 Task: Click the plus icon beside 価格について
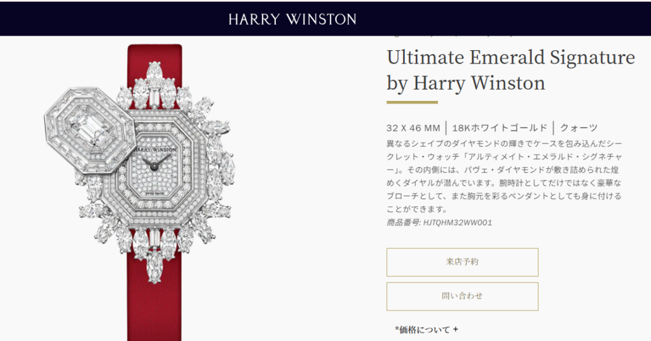click(455, 330)
